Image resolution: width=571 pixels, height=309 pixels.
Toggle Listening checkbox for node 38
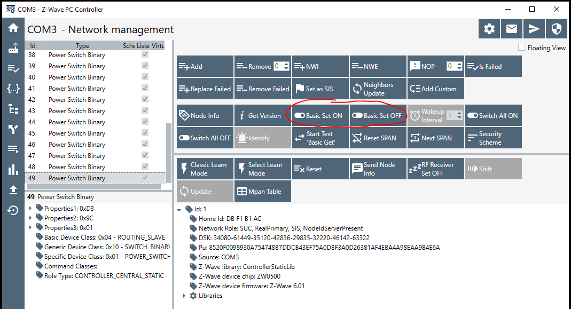pos(145,54)
